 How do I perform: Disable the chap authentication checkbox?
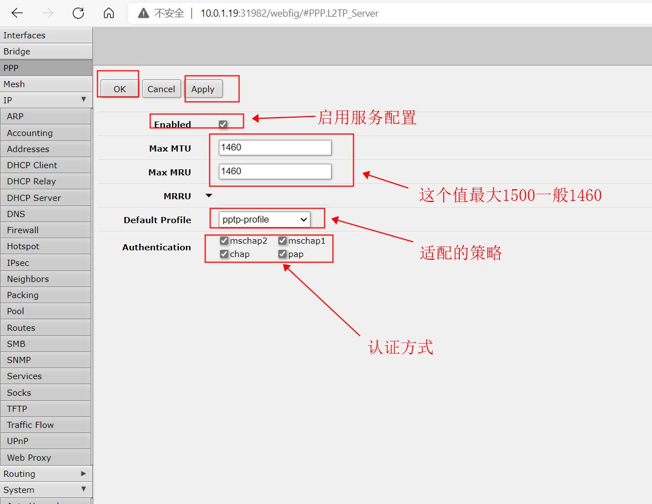click(224, 254)
